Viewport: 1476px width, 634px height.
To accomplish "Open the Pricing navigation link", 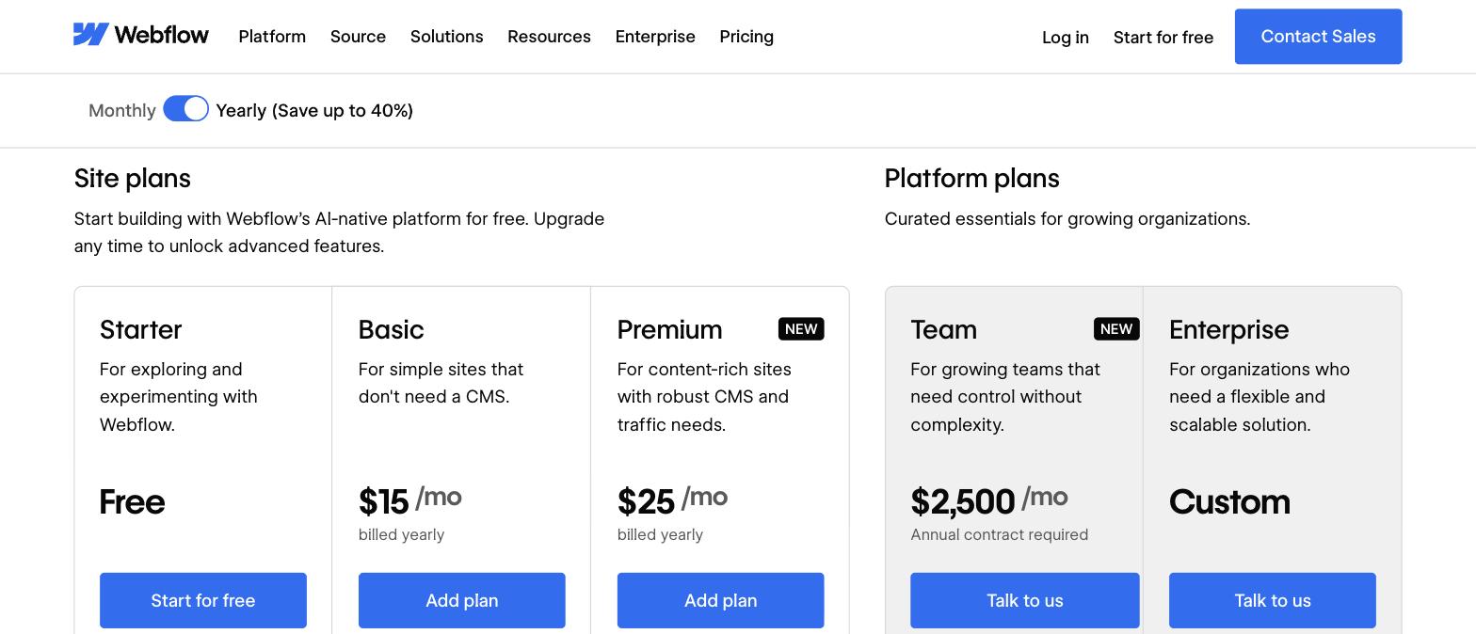I will [x=746, y=37].
